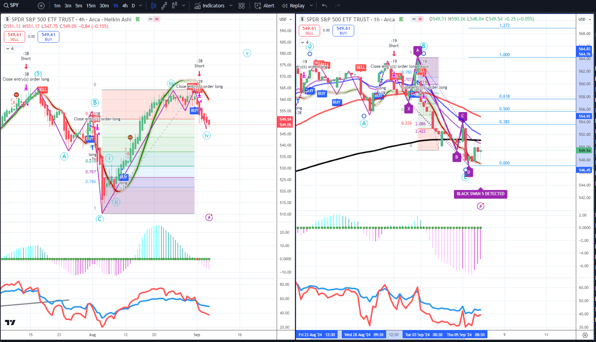Toggle the pink wave status pill on 4h chart
Viewport: 596px width, 342px height.
157,19
